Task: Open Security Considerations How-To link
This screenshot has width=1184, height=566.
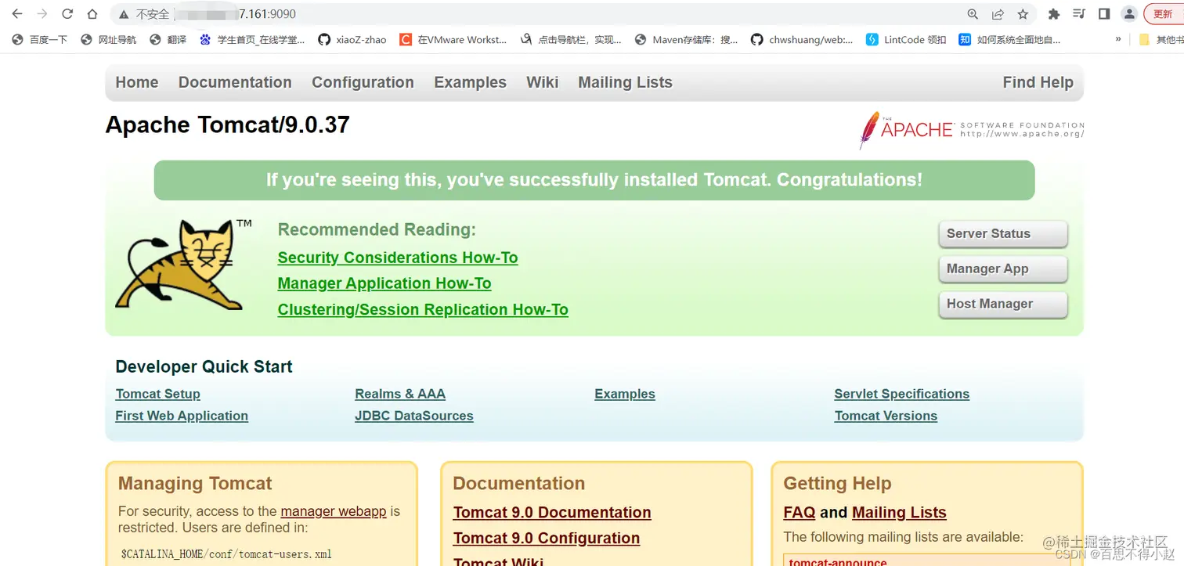Action: [398, 258]
